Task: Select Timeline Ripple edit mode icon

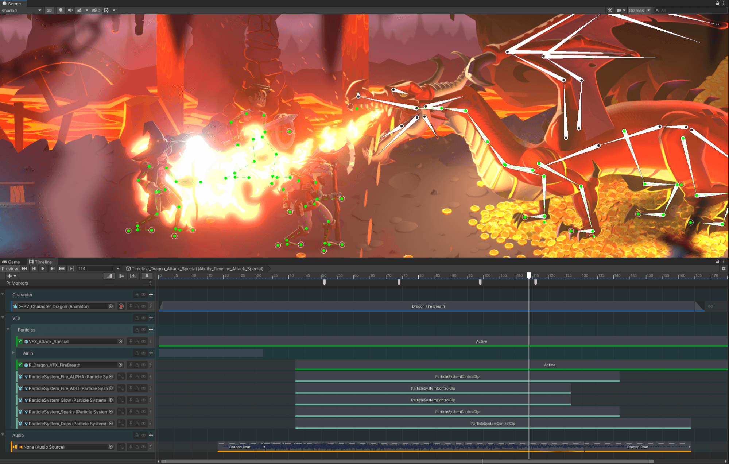Action: pos(121,276)
